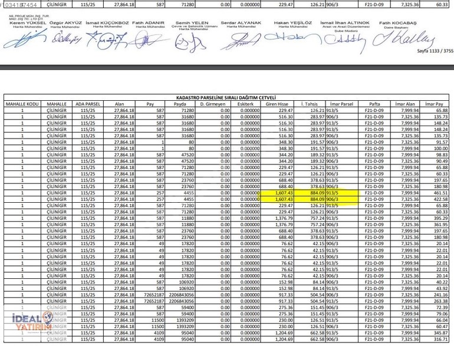Screen dimensions: 454x346
Task: Click Giren Hisse 152.98 in the row ending 43.92
Action: pos(286,288)
